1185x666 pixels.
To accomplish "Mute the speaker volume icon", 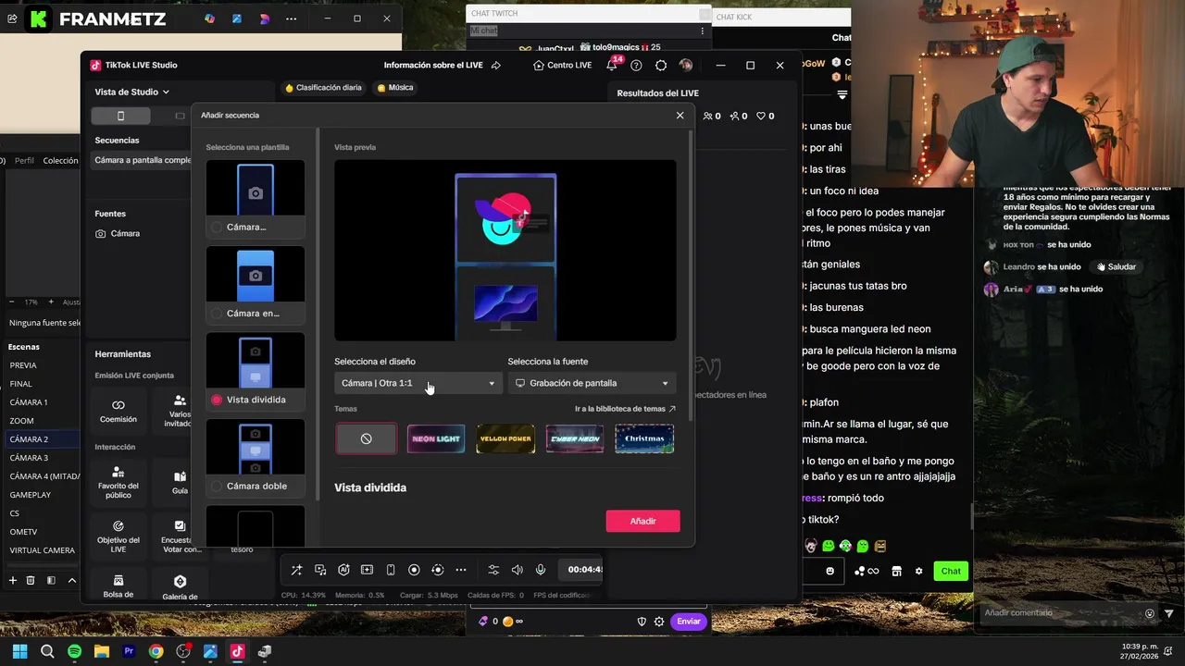I will pyautogui.click(x=518, y=570).
